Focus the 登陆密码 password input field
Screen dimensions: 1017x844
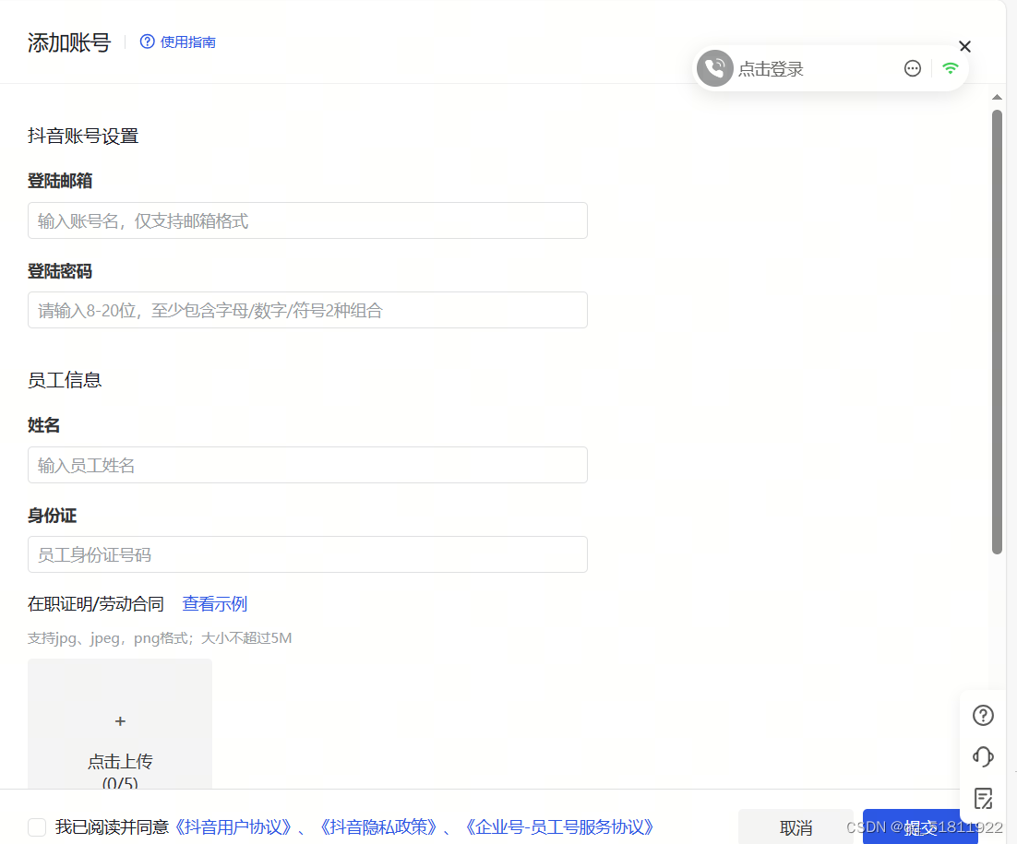[x=307, y=310]
